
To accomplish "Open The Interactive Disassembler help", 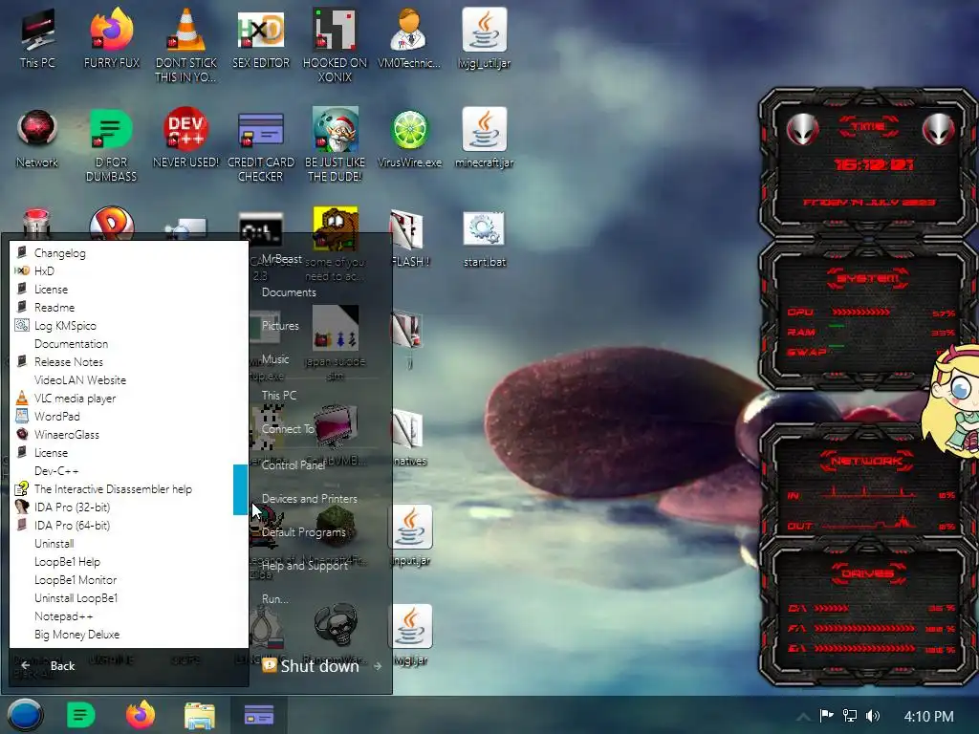I will [x=129, y=488].
